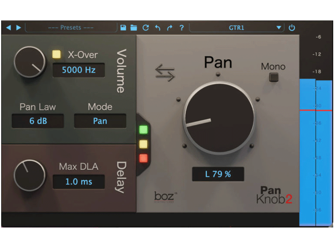Undo last change arrow icon
Viewport: 334px width, 248px height.
coord(158,28)
